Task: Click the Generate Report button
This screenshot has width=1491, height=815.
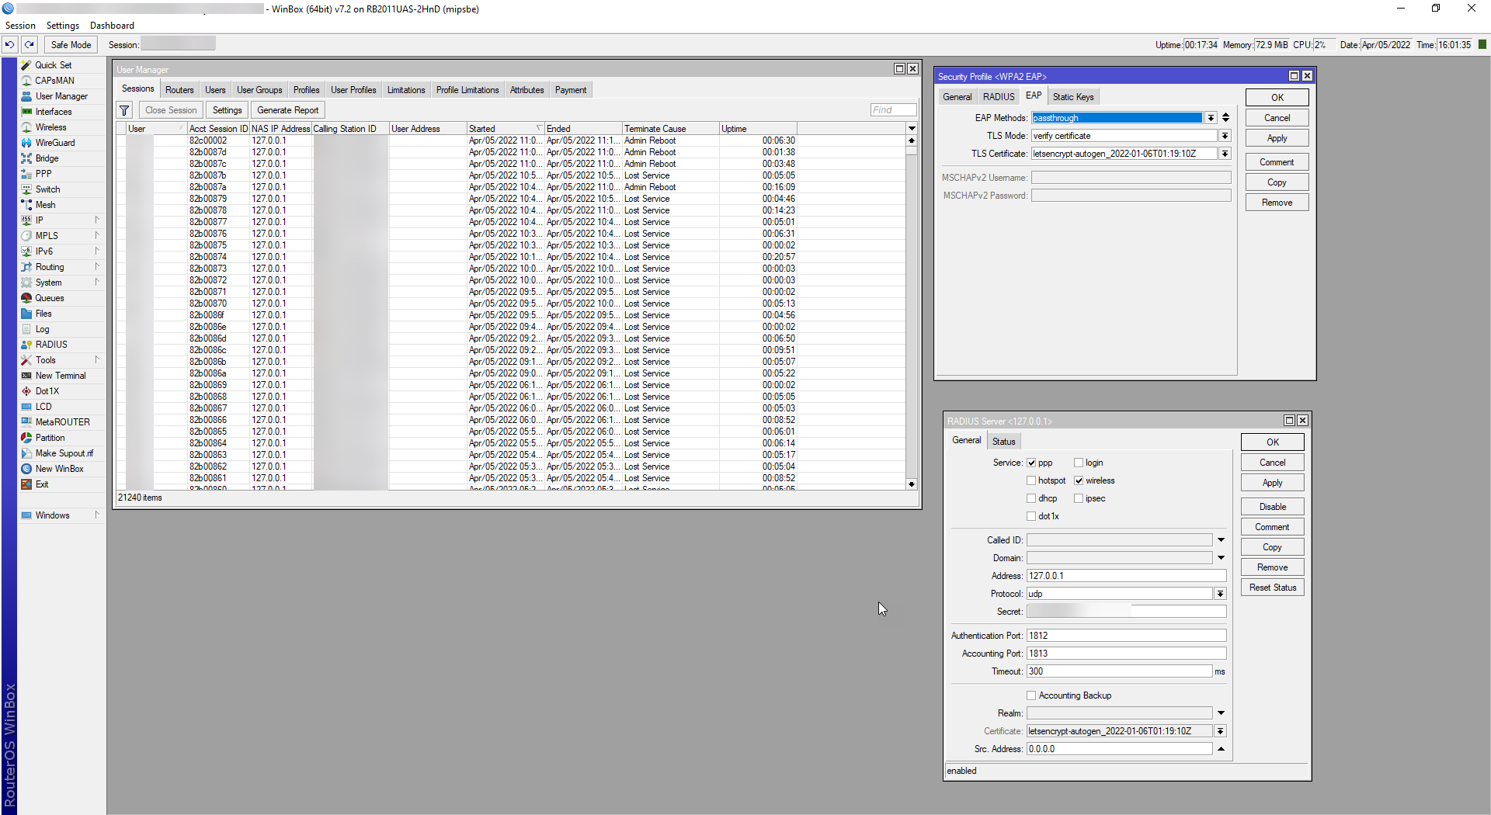Action: (x=287, y=110)
